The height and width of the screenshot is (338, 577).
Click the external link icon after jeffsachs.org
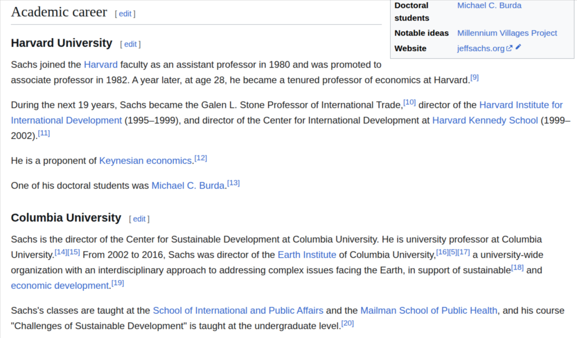[510, 48]
